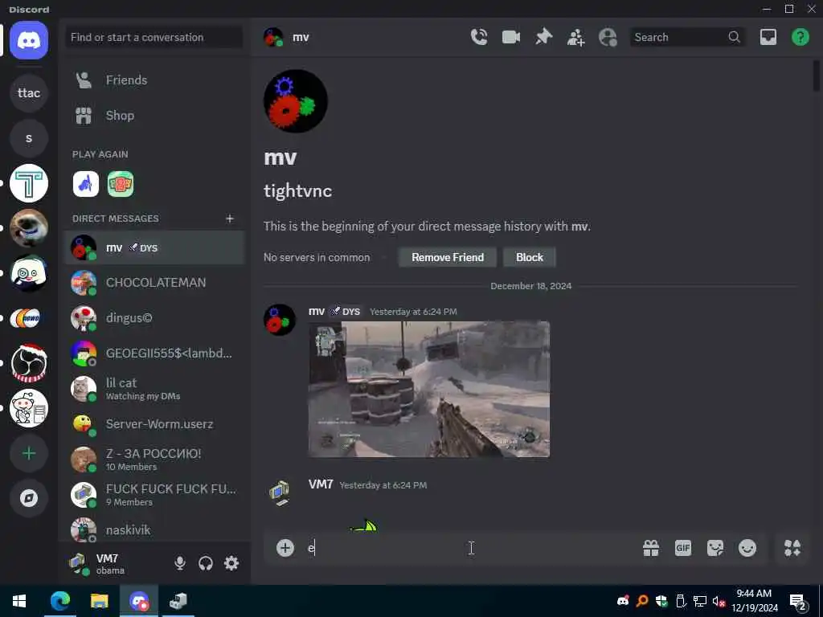Click the Remove Friend button
The height and width of the screenshot is (617, 823).
448,258
